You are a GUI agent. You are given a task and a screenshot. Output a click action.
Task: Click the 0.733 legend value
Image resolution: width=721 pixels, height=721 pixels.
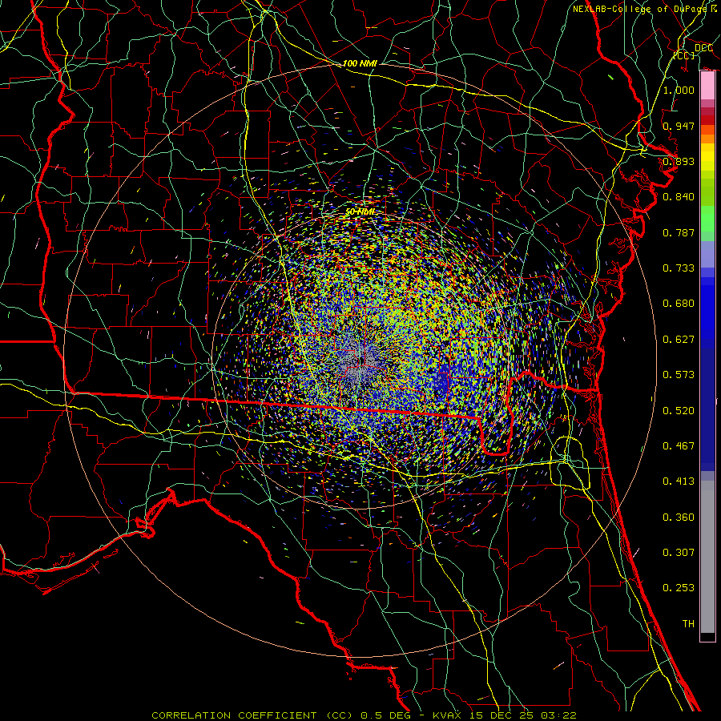679,268
